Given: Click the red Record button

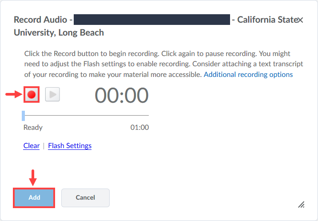Looking at the screenshot, I should click(32, 94).
